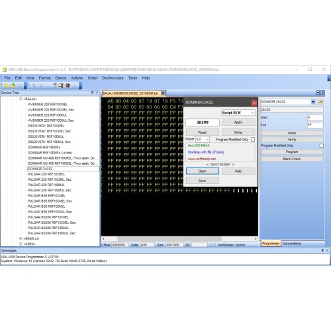Close the DOMINOR 24C02 script dialog
331x331 pixels.
tap(254, 103)
